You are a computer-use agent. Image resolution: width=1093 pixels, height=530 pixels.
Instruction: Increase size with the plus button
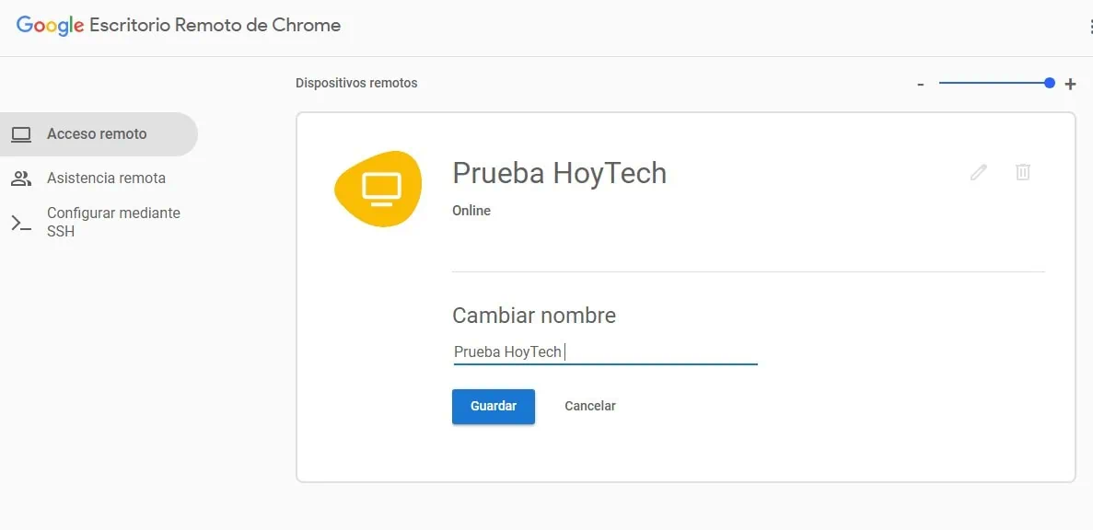tap(1070, 84)
